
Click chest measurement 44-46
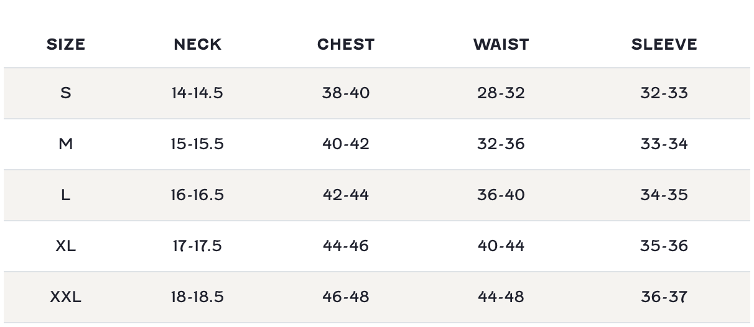pos(346,246)
